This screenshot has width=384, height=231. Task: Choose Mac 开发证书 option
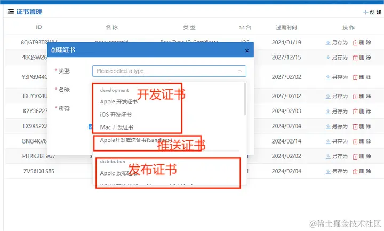(117, 127)
